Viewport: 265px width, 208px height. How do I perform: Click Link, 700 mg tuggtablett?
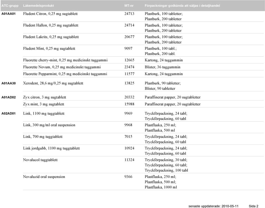click(43, 137)
